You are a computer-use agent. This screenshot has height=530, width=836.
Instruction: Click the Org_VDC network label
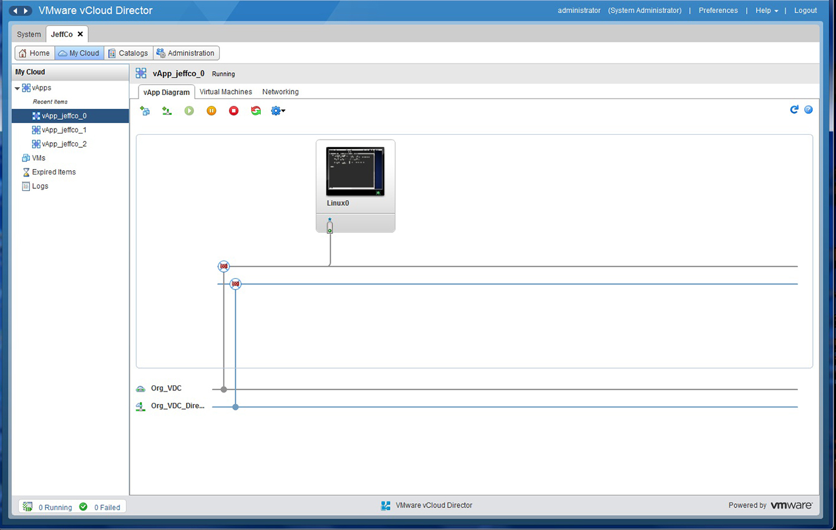[166, 388]
